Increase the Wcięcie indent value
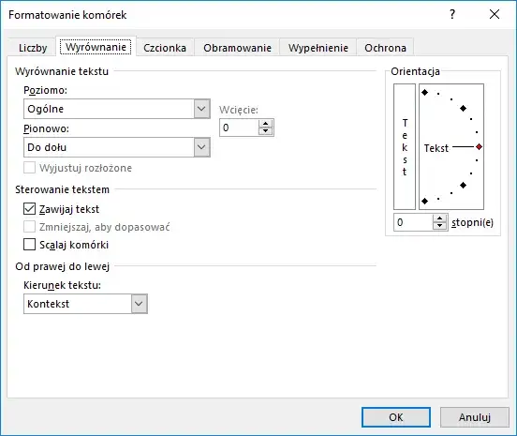The image size is (517, 436). tap(265, 124)
